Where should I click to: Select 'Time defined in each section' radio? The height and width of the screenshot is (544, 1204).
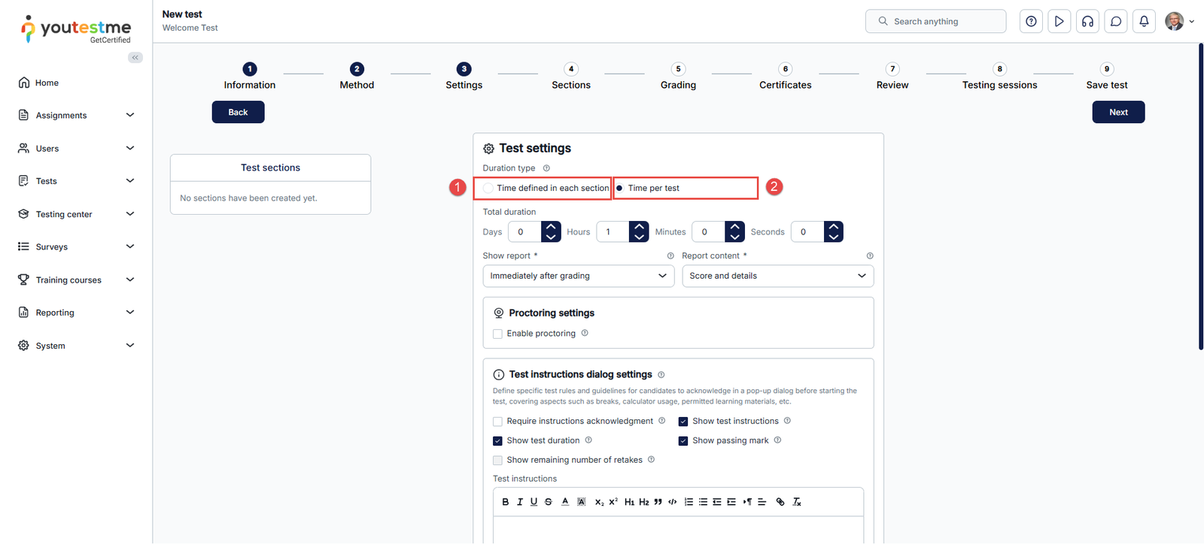[x=489, y=188]
